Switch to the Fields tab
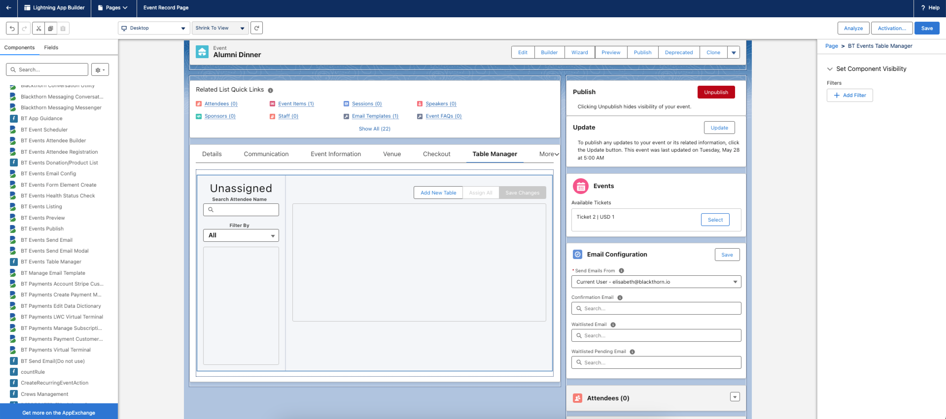946x419 pixels. 51,48
